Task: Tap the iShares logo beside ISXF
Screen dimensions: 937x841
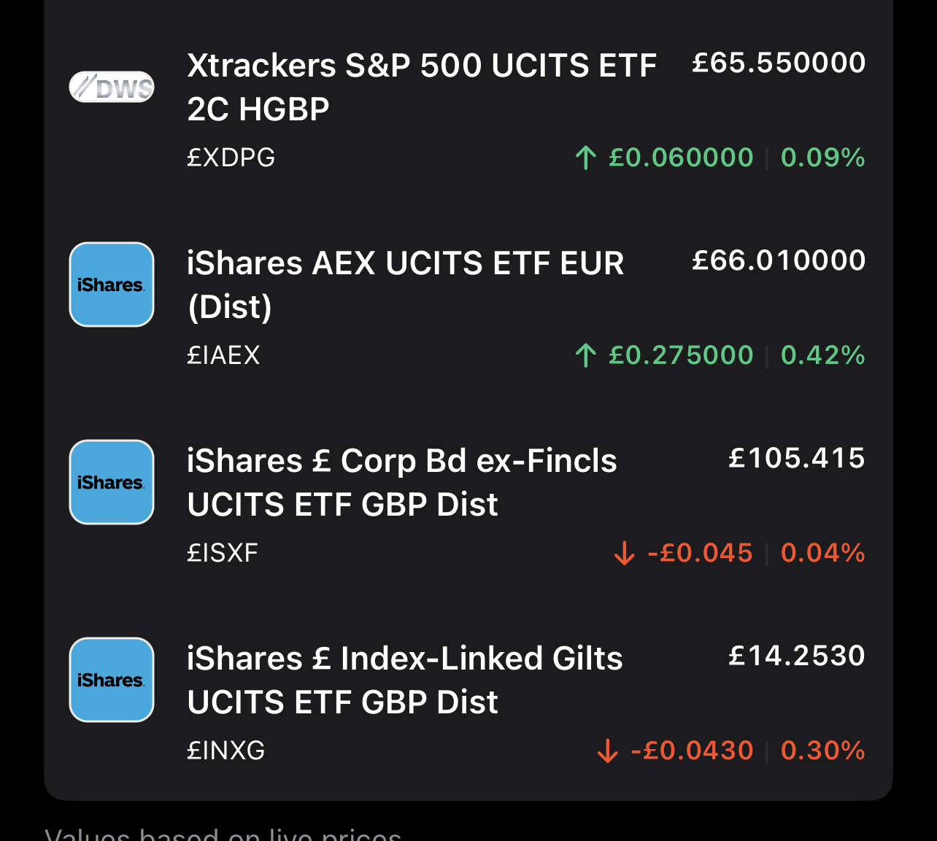Action: click(112, 482)
